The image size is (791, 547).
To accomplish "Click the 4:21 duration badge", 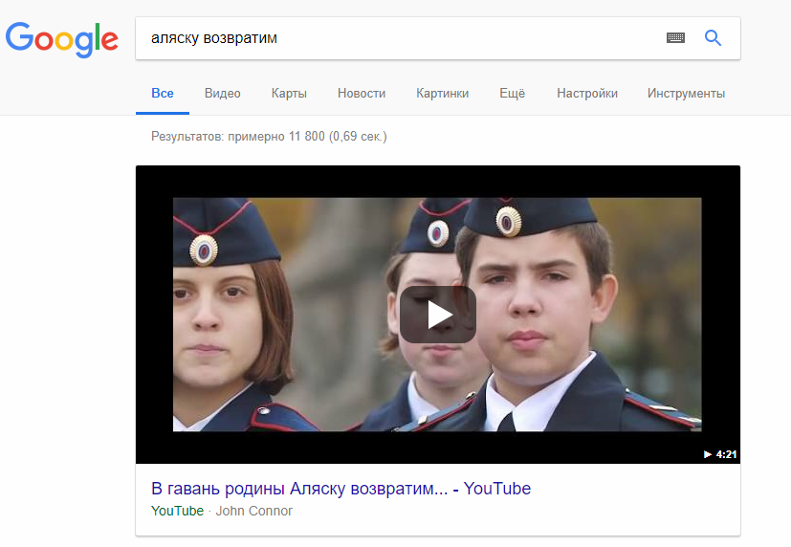I will coord(720,454).
